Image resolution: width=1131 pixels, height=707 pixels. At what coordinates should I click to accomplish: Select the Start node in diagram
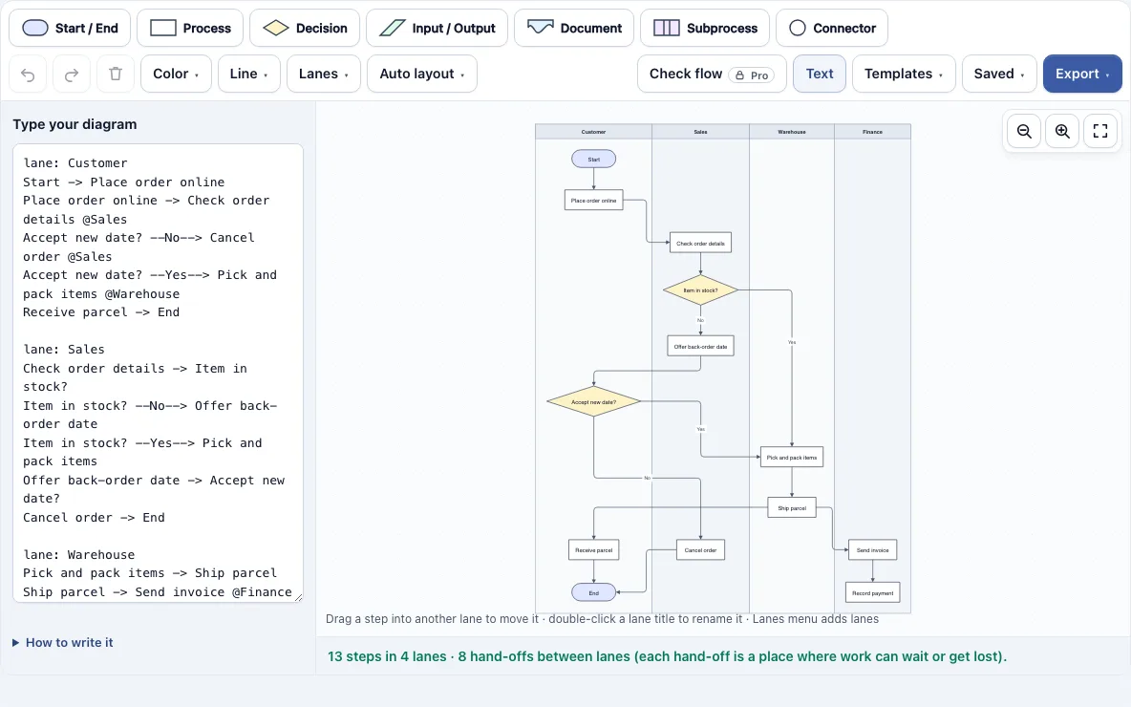click(x=593, y=159)
